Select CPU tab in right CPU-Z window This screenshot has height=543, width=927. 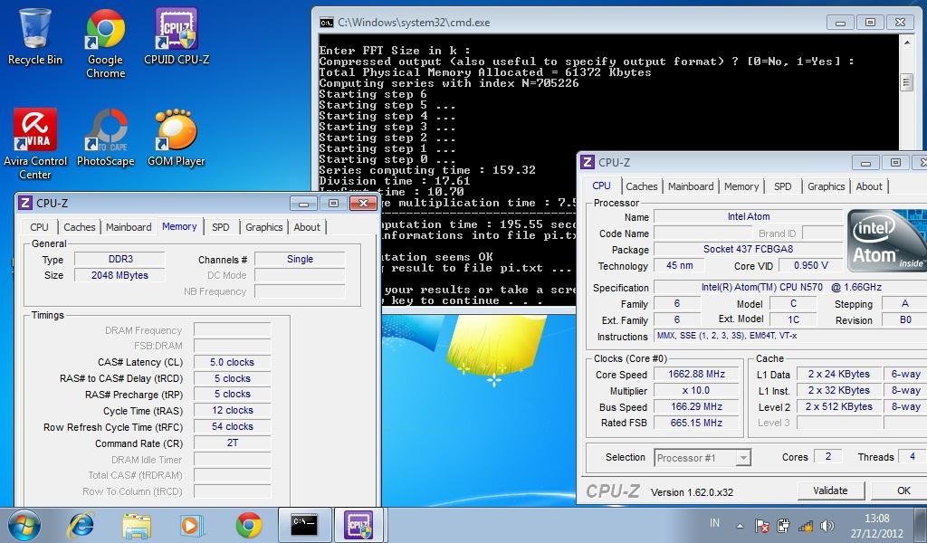(601, 186)
